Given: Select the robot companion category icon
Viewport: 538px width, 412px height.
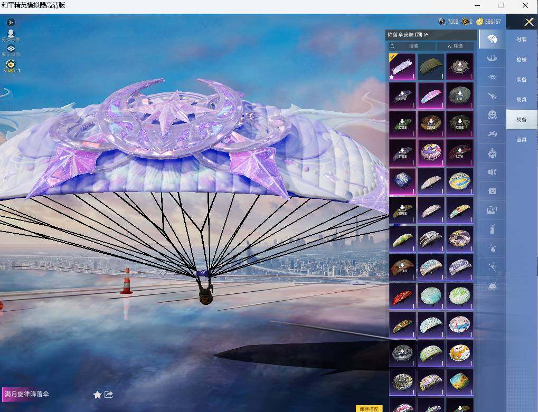Looking at the screenshot, I should [492, 153].
